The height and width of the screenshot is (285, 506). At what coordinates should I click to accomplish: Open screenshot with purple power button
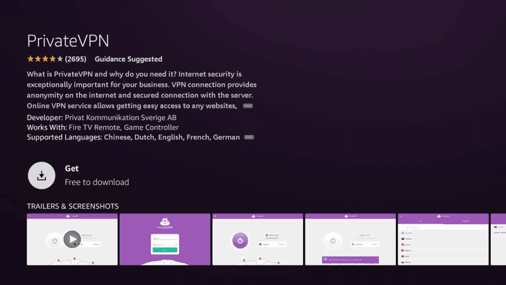[x=257, y=239]
